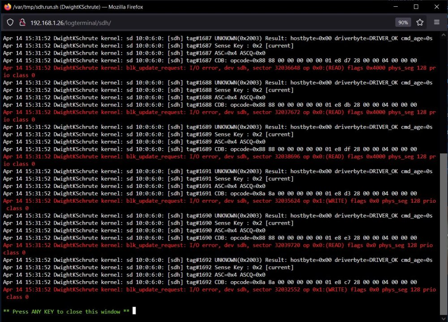Click the red WRITE error line, sector 32032552

tap(220, 293)
